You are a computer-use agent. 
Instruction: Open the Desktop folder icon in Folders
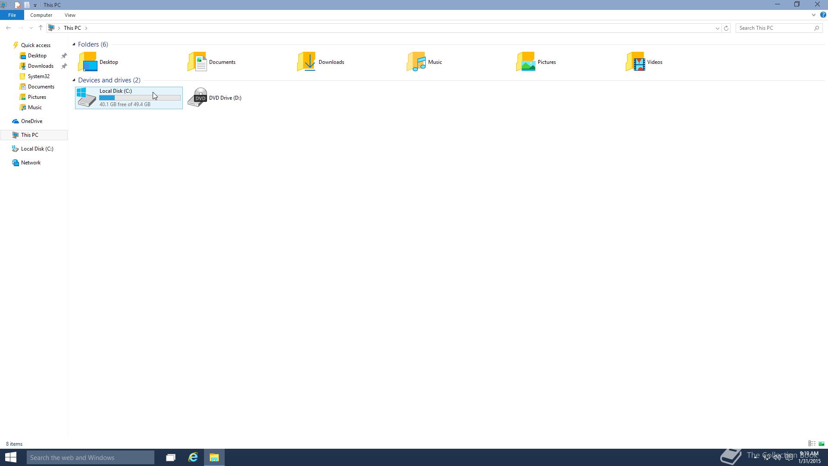click(x=88, y=62)
